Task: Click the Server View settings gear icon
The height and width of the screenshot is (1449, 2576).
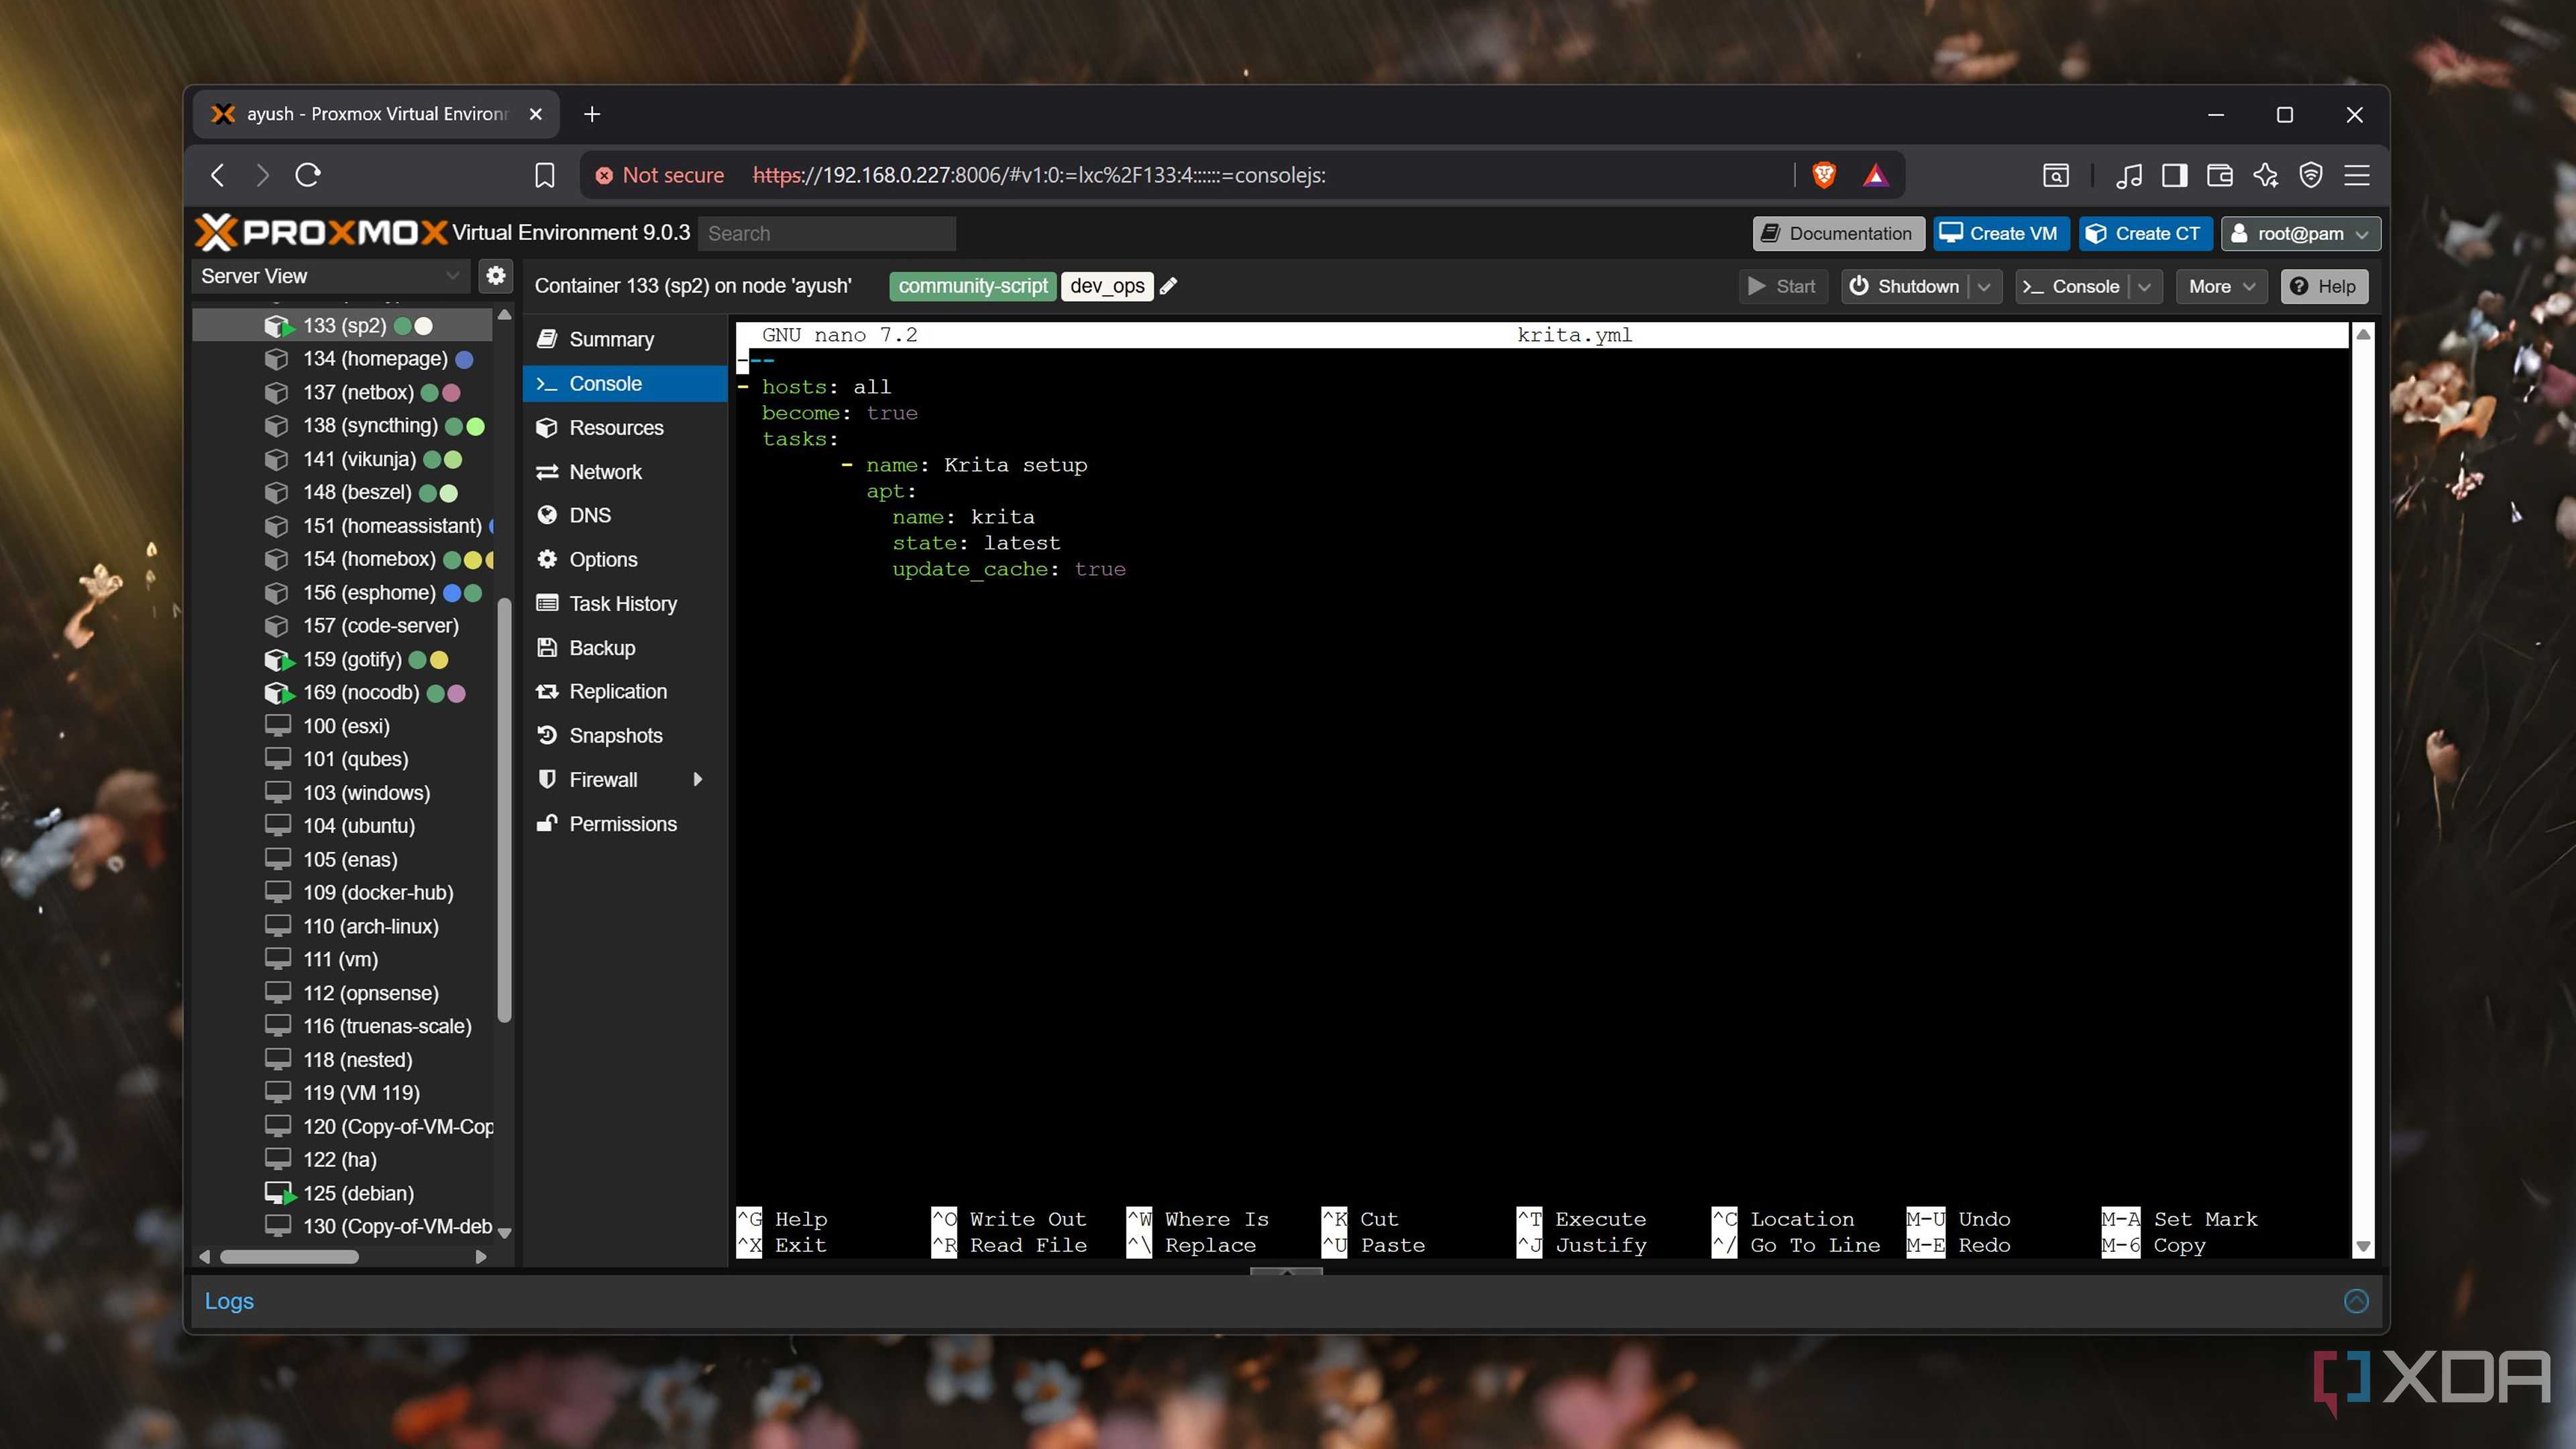Action: (x=495, y=275)
